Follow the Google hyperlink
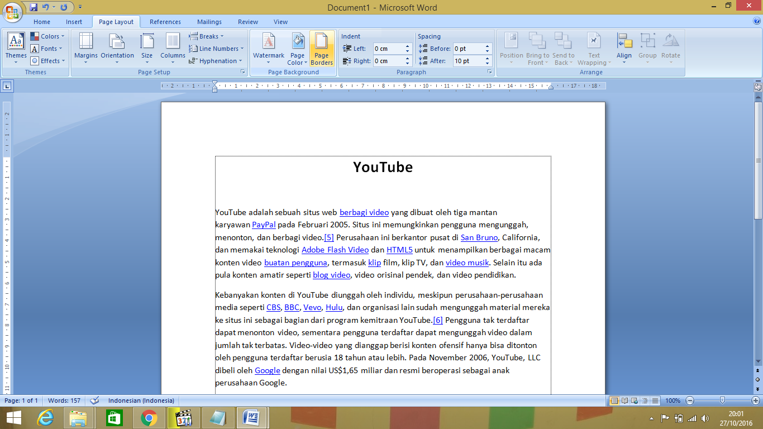This screenshot has width=763, height=429. click(x=267, y=370)
